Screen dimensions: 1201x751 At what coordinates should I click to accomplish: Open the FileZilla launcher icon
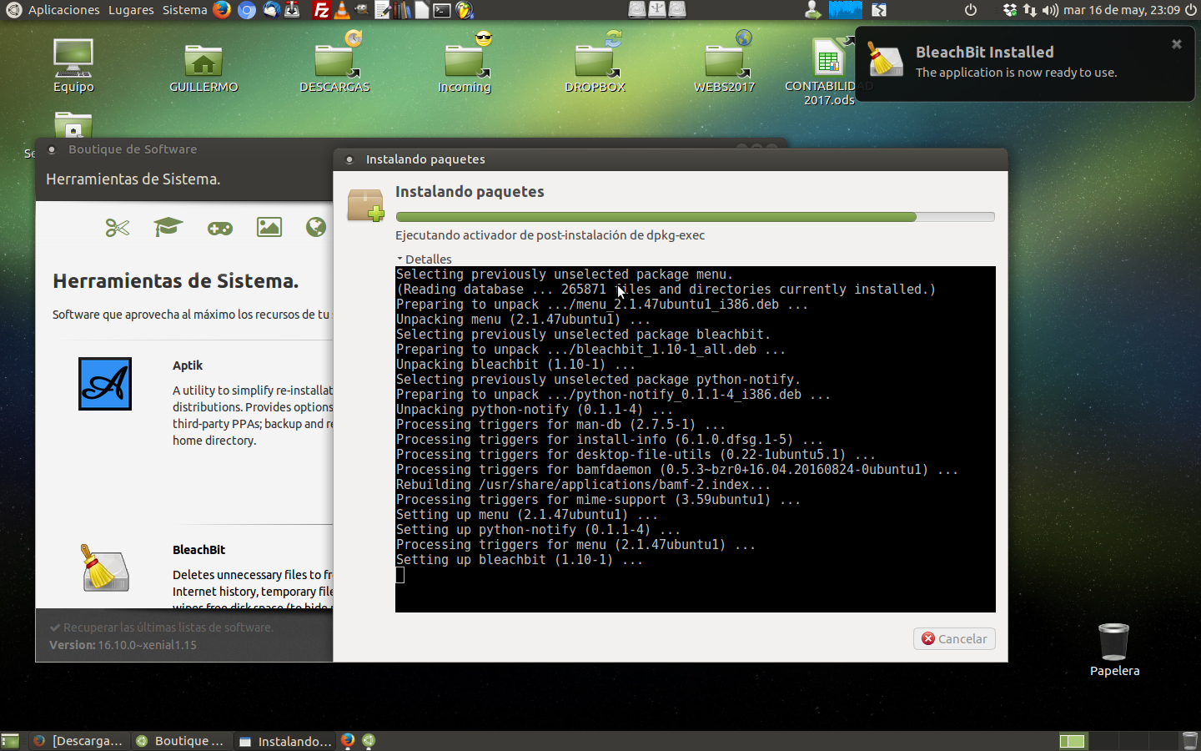pos(320,10)
